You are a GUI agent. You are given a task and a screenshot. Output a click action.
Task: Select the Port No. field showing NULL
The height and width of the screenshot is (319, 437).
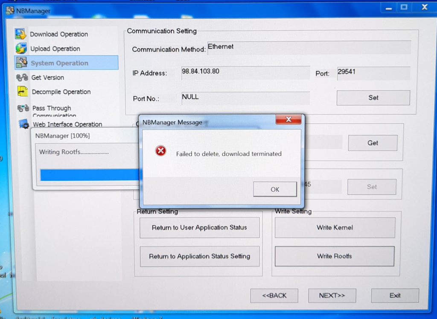[x=245, y=99]
